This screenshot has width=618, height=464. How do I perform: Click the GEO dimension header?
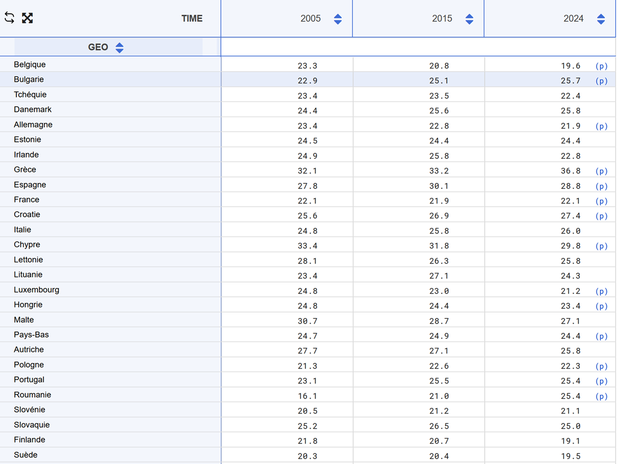98,47
